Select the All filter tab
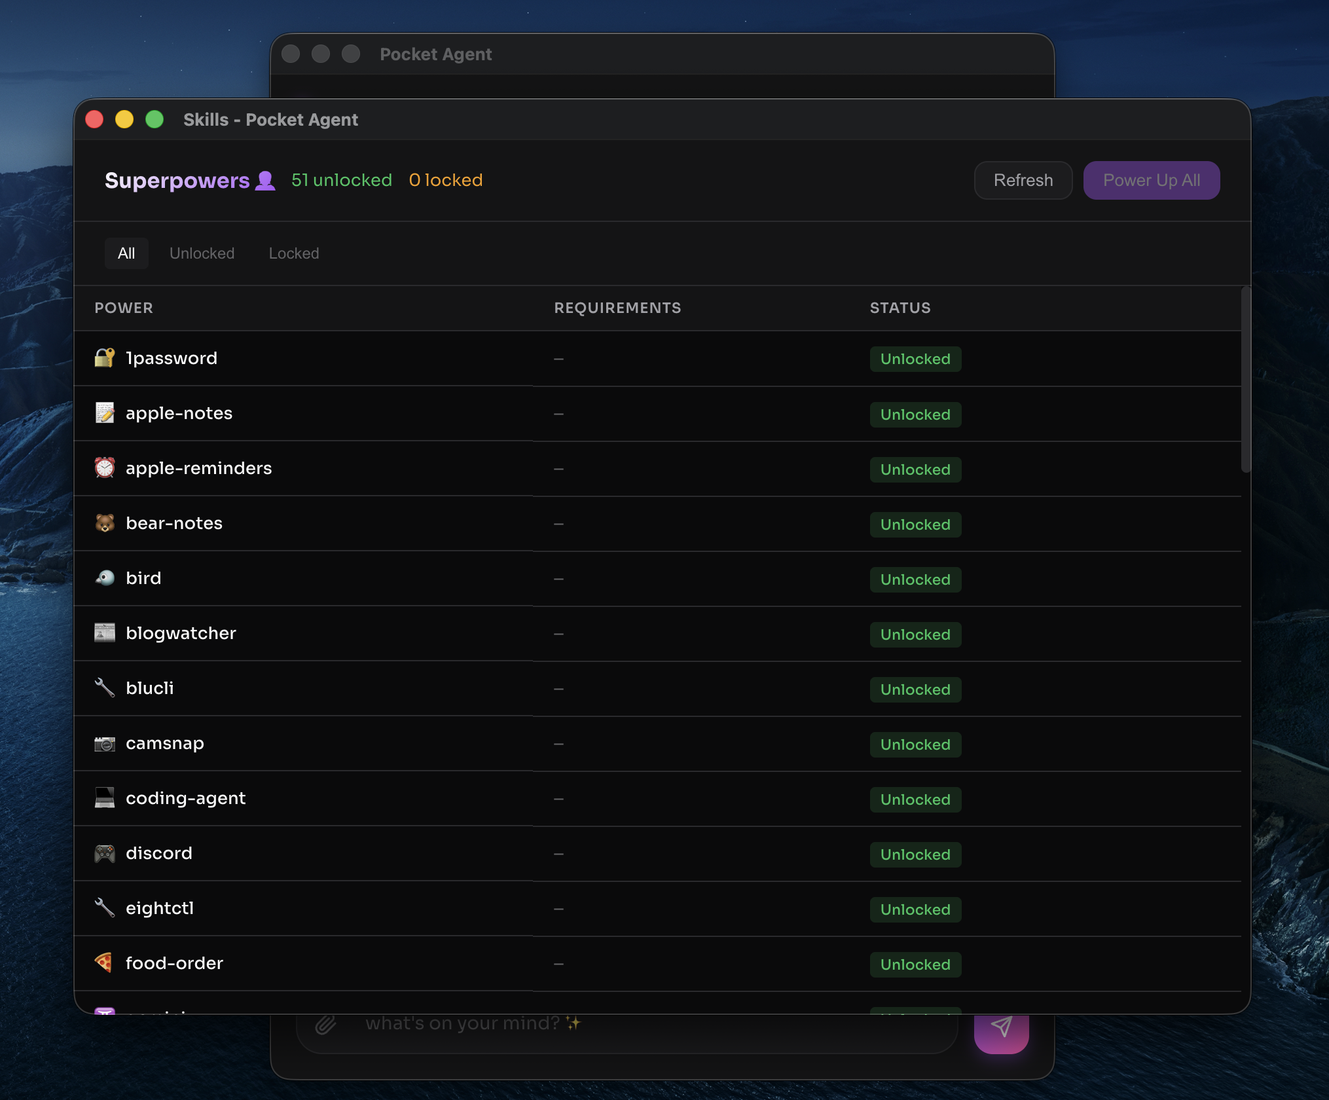 point(126,253)
